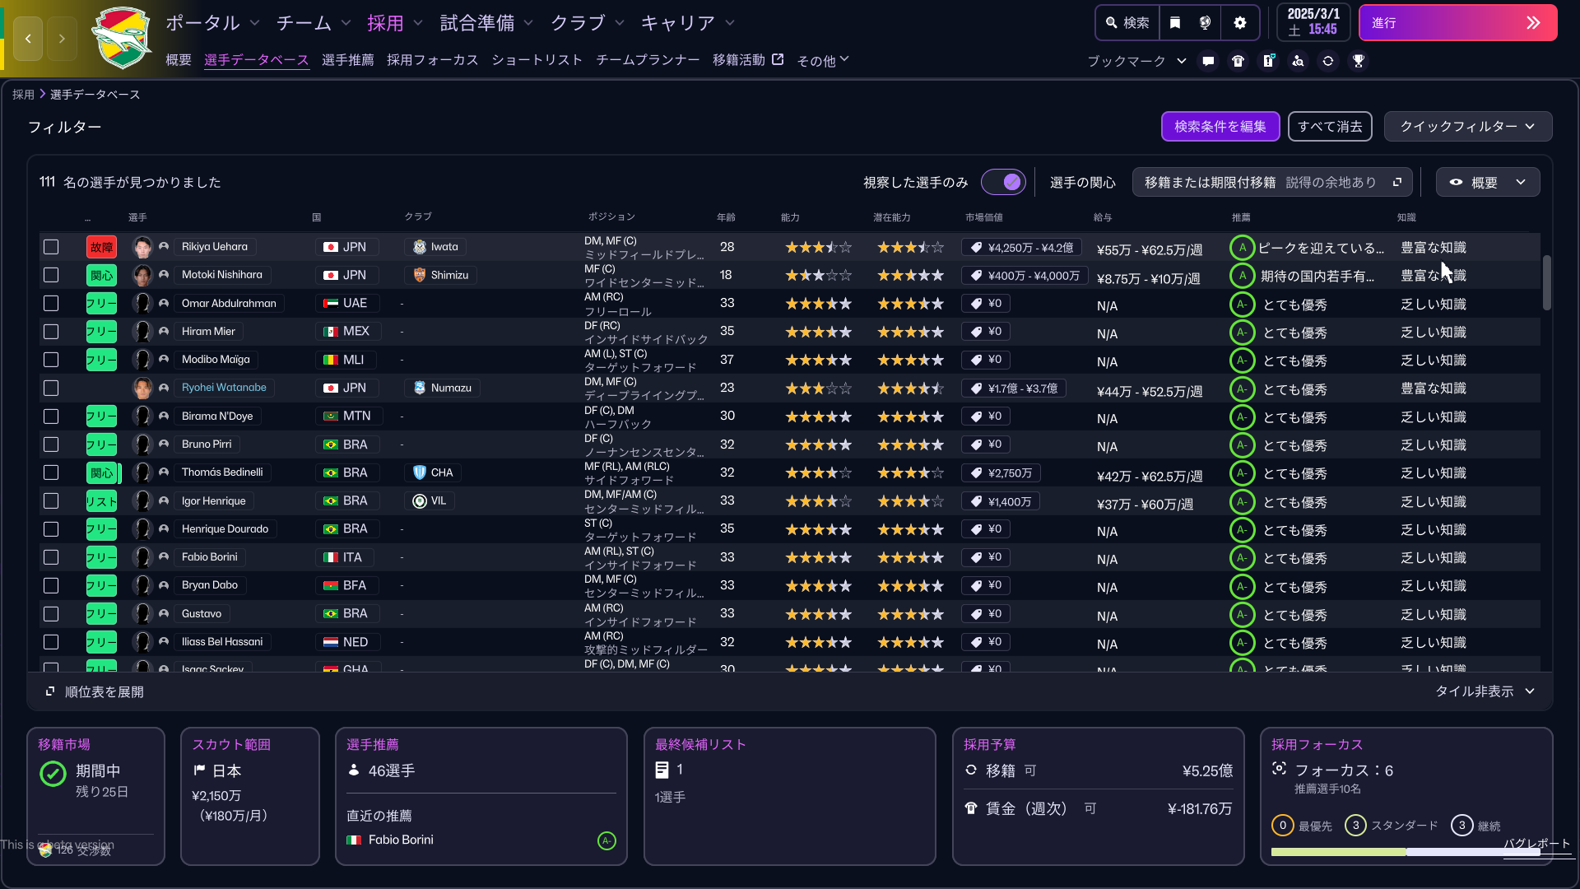Click the 進行 continue button

click(1457, 23)
